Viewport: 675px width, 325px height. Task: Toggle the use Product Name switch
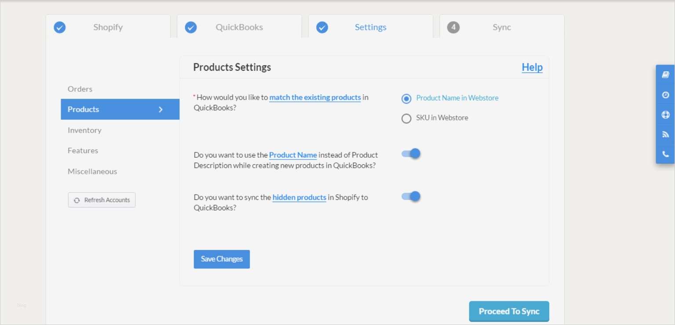411,154
